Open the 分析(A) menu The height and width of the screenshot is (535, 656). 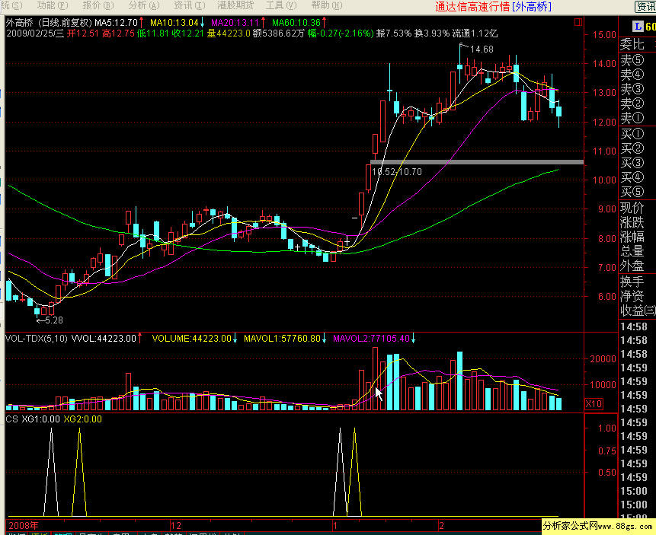pos(143,5)
